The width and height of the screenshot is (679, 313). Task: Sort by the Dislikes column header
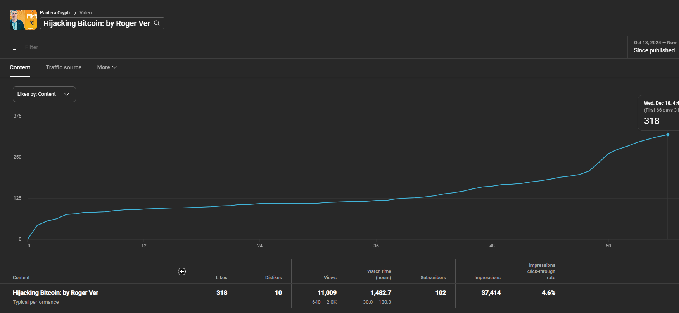(x=273, y=278)
